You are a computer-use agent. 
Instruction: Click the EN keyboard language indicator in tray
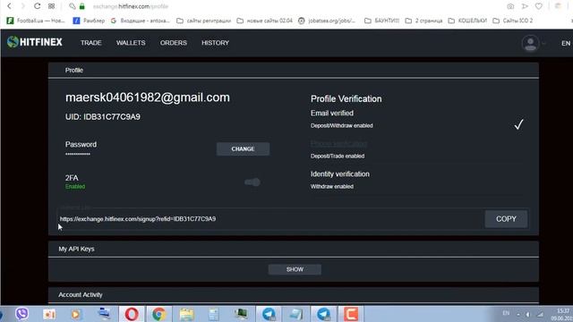506,313
